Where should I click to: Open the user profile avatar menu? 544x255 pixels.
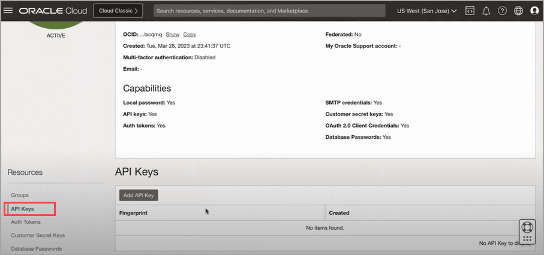(x=534, y=11)
